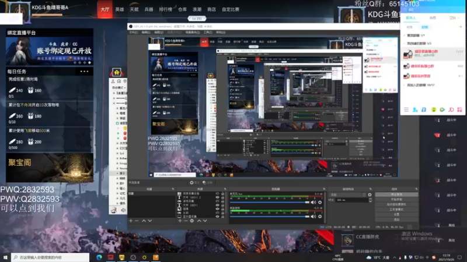Image resolution: width=467 pixels, height=262 pixels.
Task: Toggle visibility of 游戏采集 source
Action: 217,201
